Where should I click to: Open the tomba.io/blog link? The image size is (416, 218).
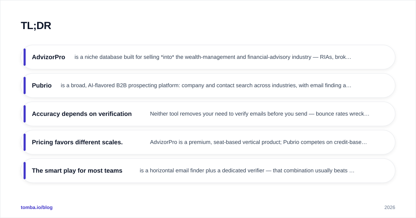37,207
